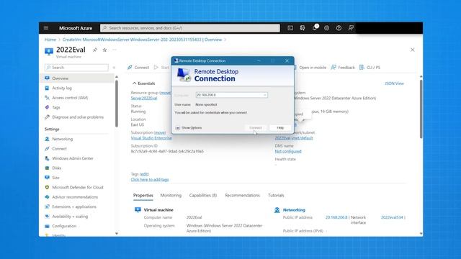Image resolution: width=461 pixels, height=259 pixels.
Task: Select the Properties tab
Action: (x=143, y=195)
